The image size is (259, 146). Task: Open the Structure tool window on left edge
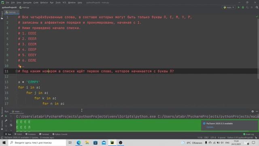pyautogui.click(x=2, y=112)
